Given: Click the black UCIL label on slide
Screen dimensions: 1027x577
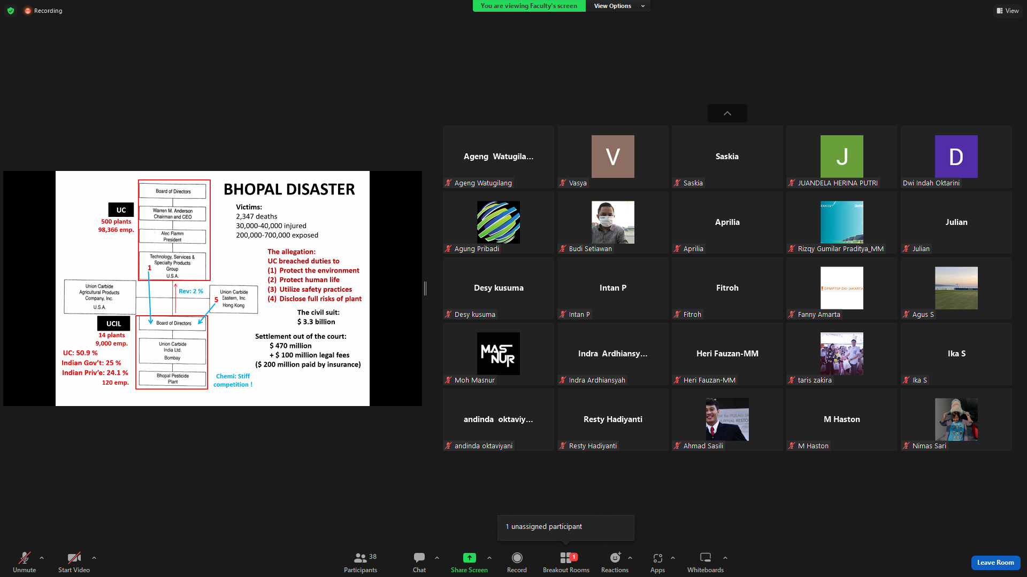Looking at the screenshot, I should (x=113, y=323).
